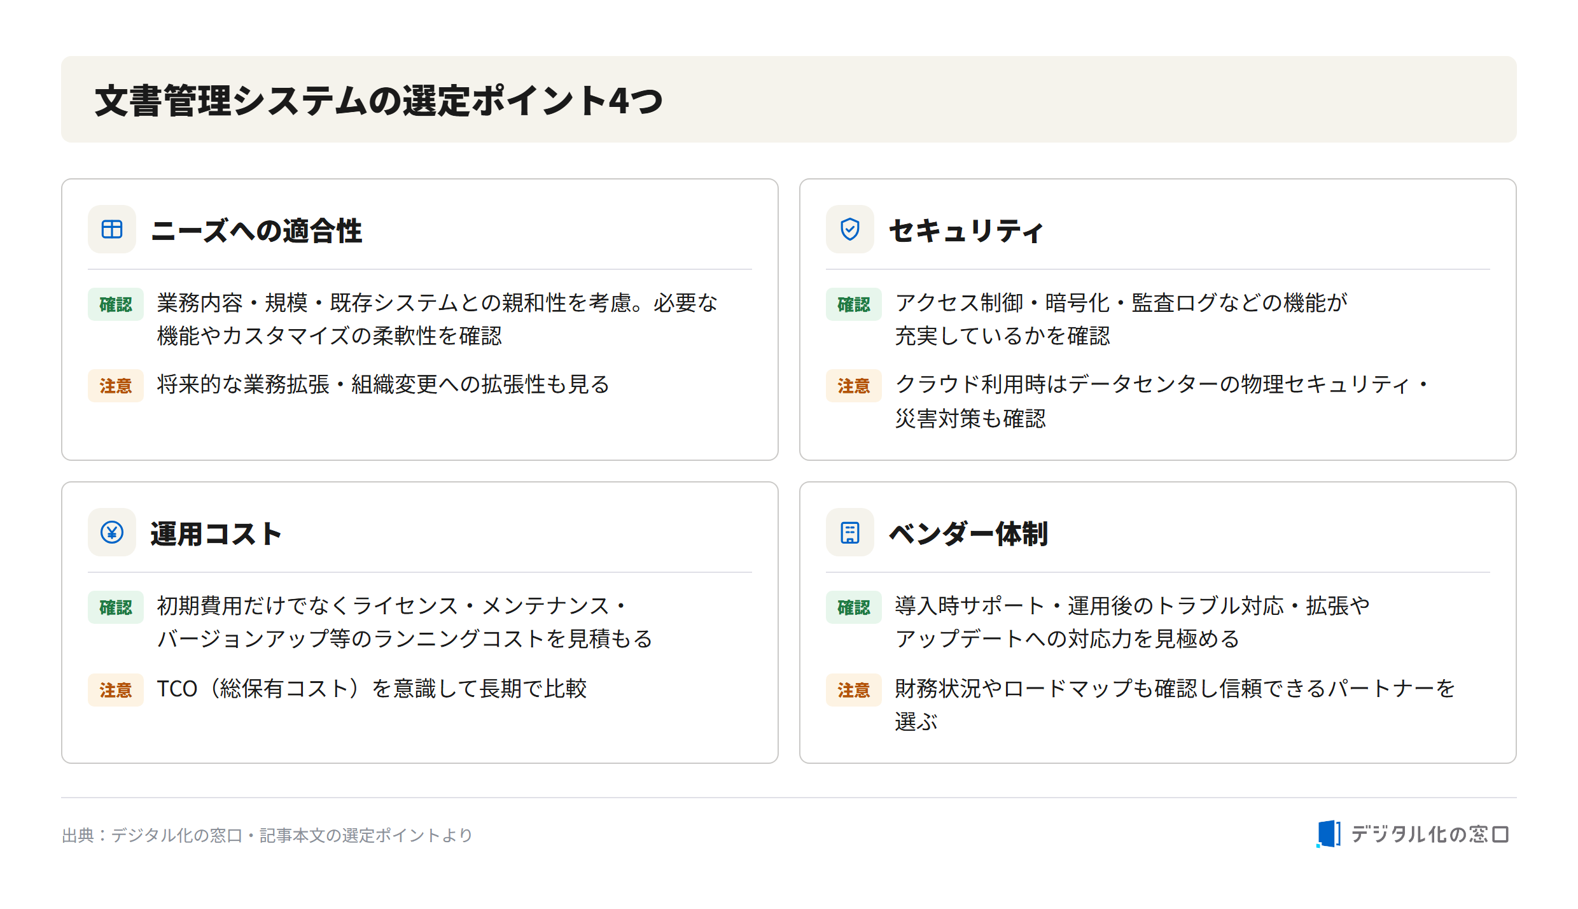Click the green 確認 badge under ベンダー体制
The width and height of the screenshot is (1578, 909).
[x=854, y=607]
